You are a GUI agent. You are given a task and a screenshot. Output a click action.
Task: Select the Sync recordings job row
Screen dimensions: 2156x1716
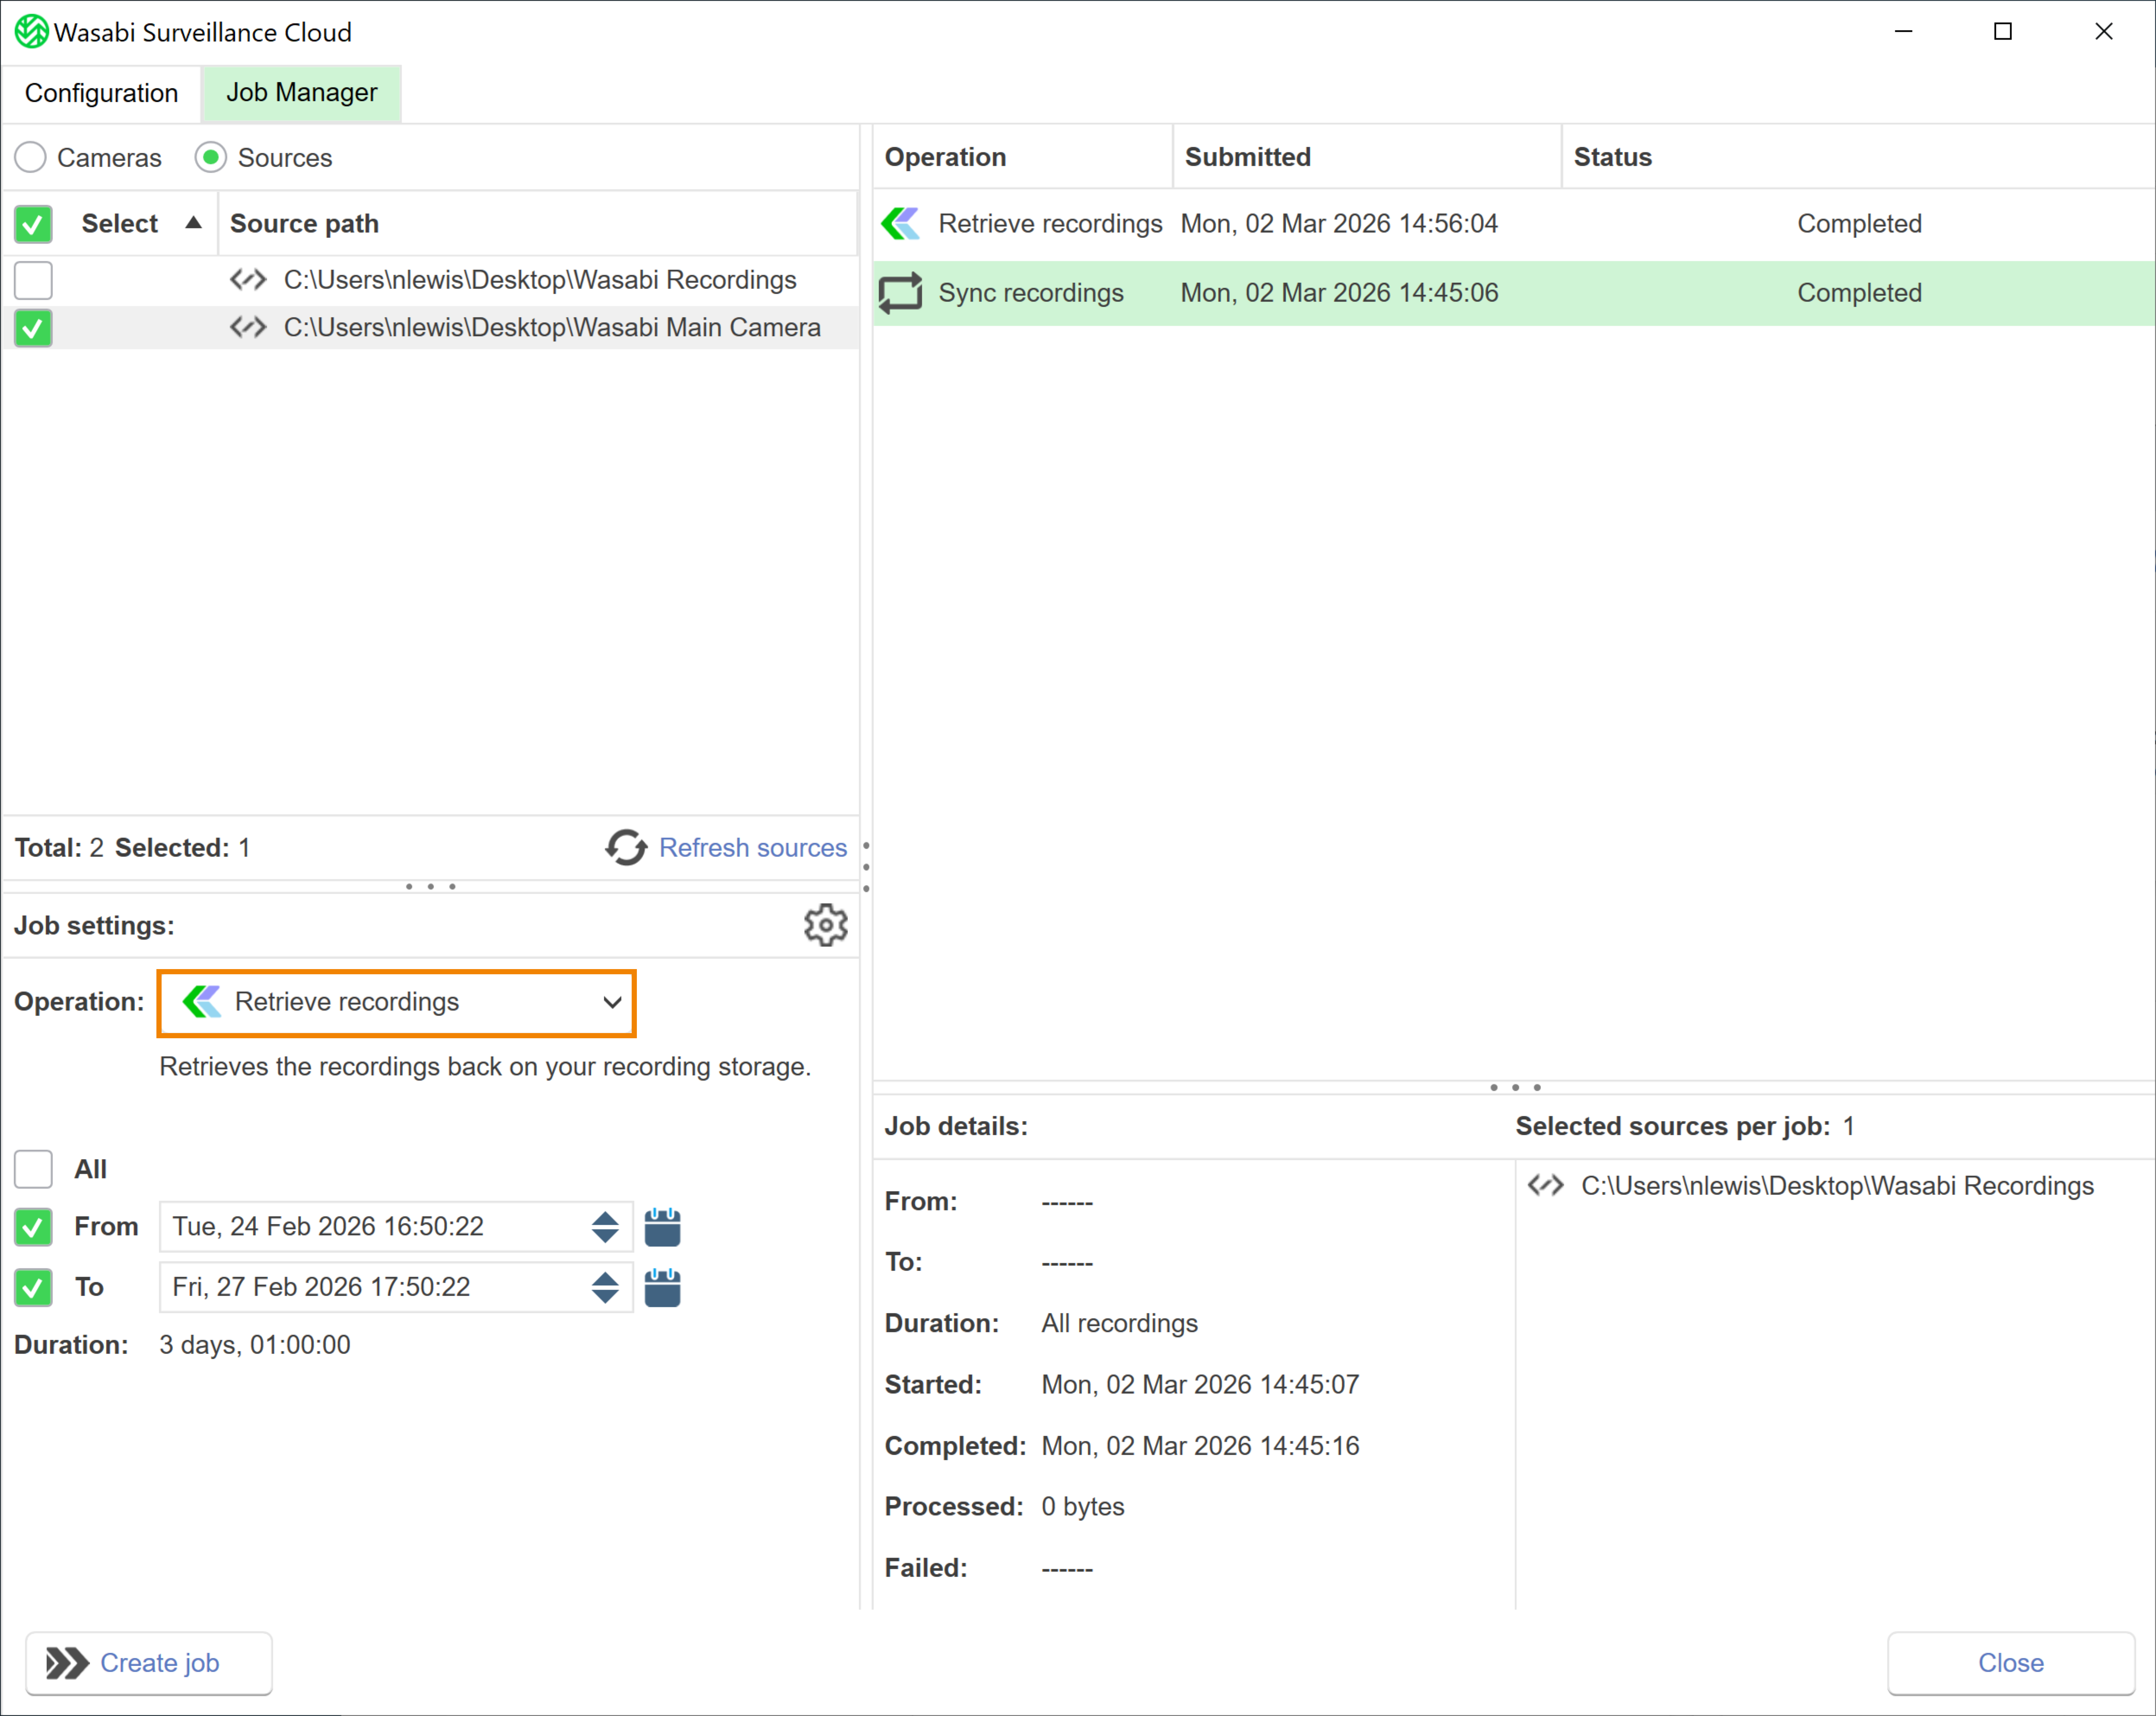coord(1514,293)
